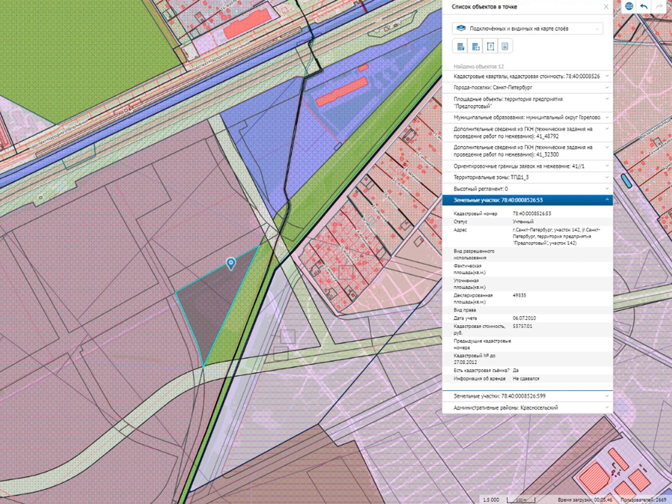Screen dimensions: 672x504
Task: Click the first list icon with down arrow
Action: [460, 46]
